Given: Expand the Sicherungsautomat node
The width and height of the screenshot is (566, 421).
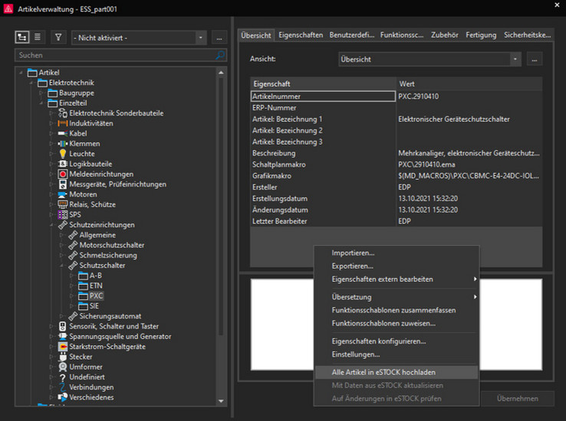Looking at the screenshot, I should tap(61, 316).
